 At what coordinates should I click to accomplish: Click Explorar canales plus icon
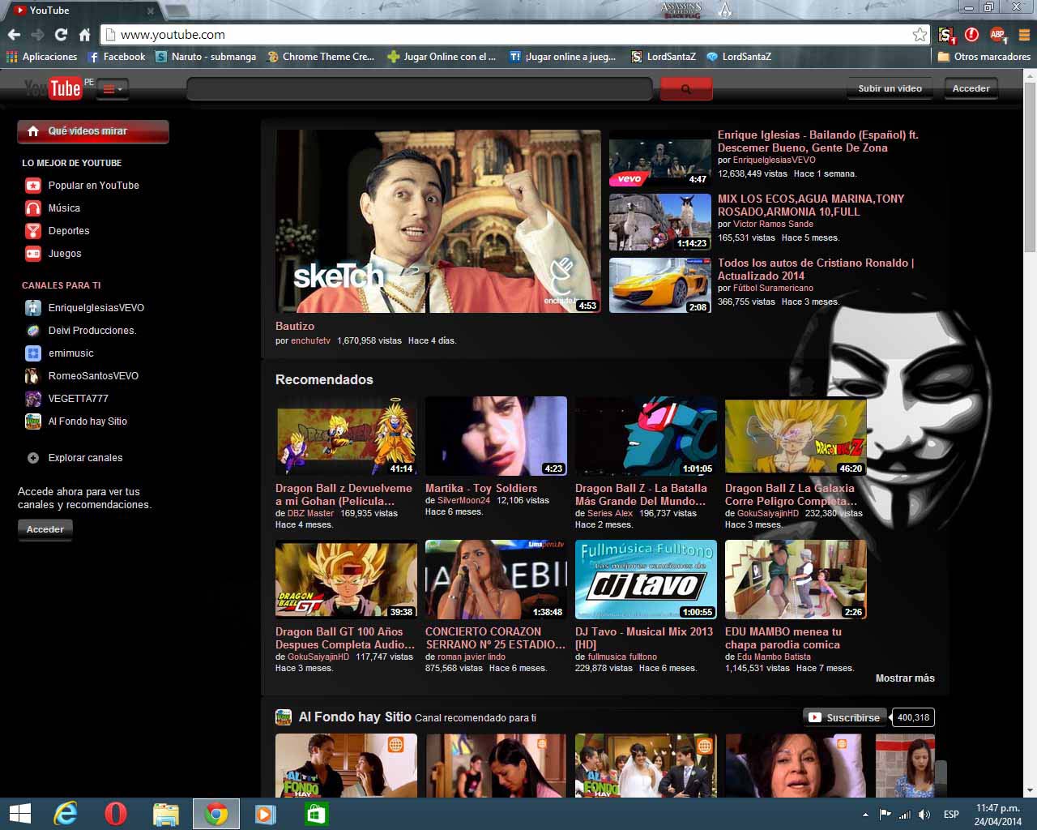[33, 458]
